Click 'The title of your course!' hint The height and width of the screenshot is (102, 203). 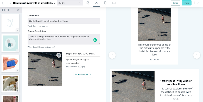pyautogui.click(x=38, y=26)
